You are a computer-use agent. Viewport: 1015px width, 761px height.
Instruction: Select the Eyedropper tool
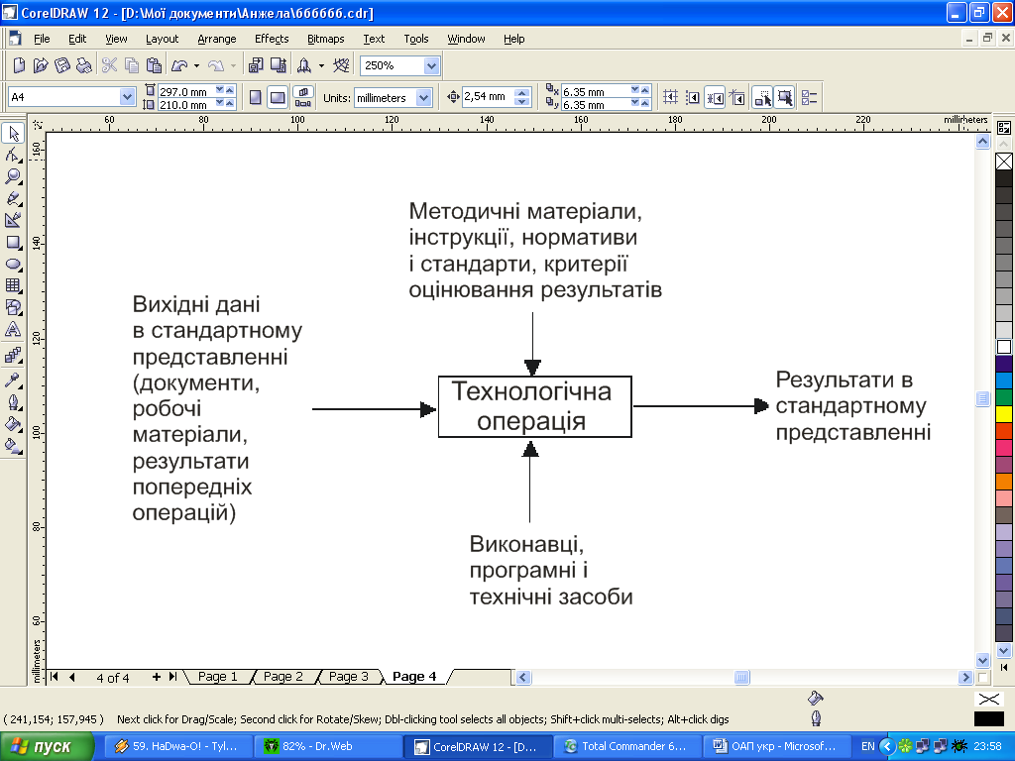(x=13, y=380)
